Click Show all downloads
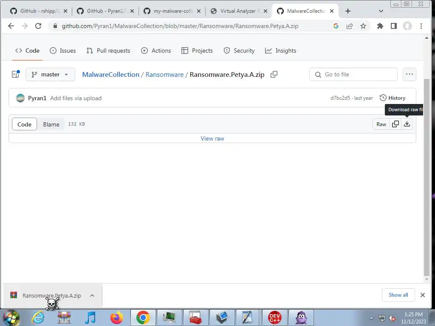435x326 pixels. 398,295
